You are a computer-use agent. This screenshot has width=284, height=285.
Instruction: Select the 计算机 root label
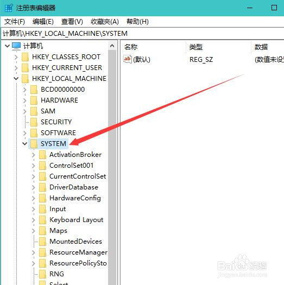(33, 46)
